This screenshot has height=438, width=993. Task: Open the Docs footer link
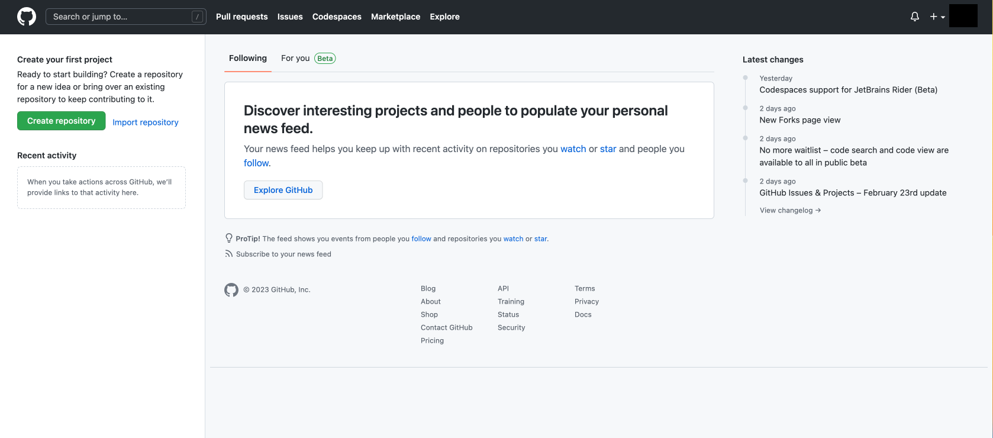point(583,314)
